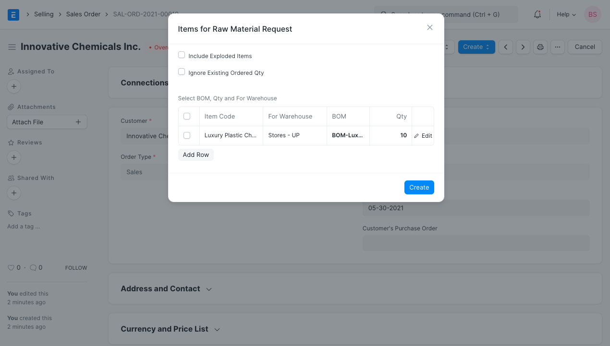Open the more options ellipsis menu
610x346 pixels.
558,47
